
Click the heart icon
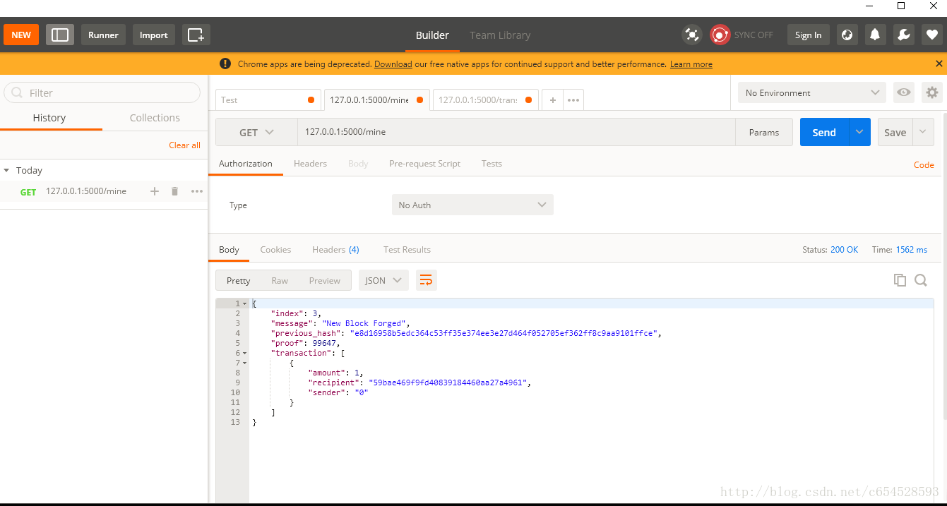[931, 35]
